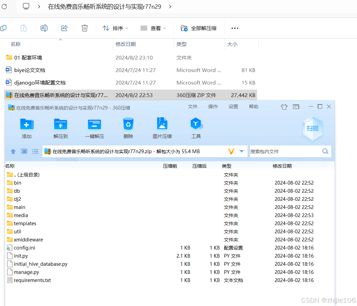
Task: Open the 图片压缩 image compression tool
Action: [x=162, y=128]
